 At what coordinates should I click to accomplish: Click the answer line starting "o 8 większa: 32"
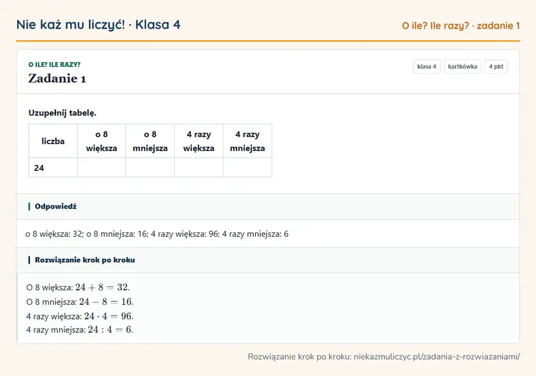[157, 234]
